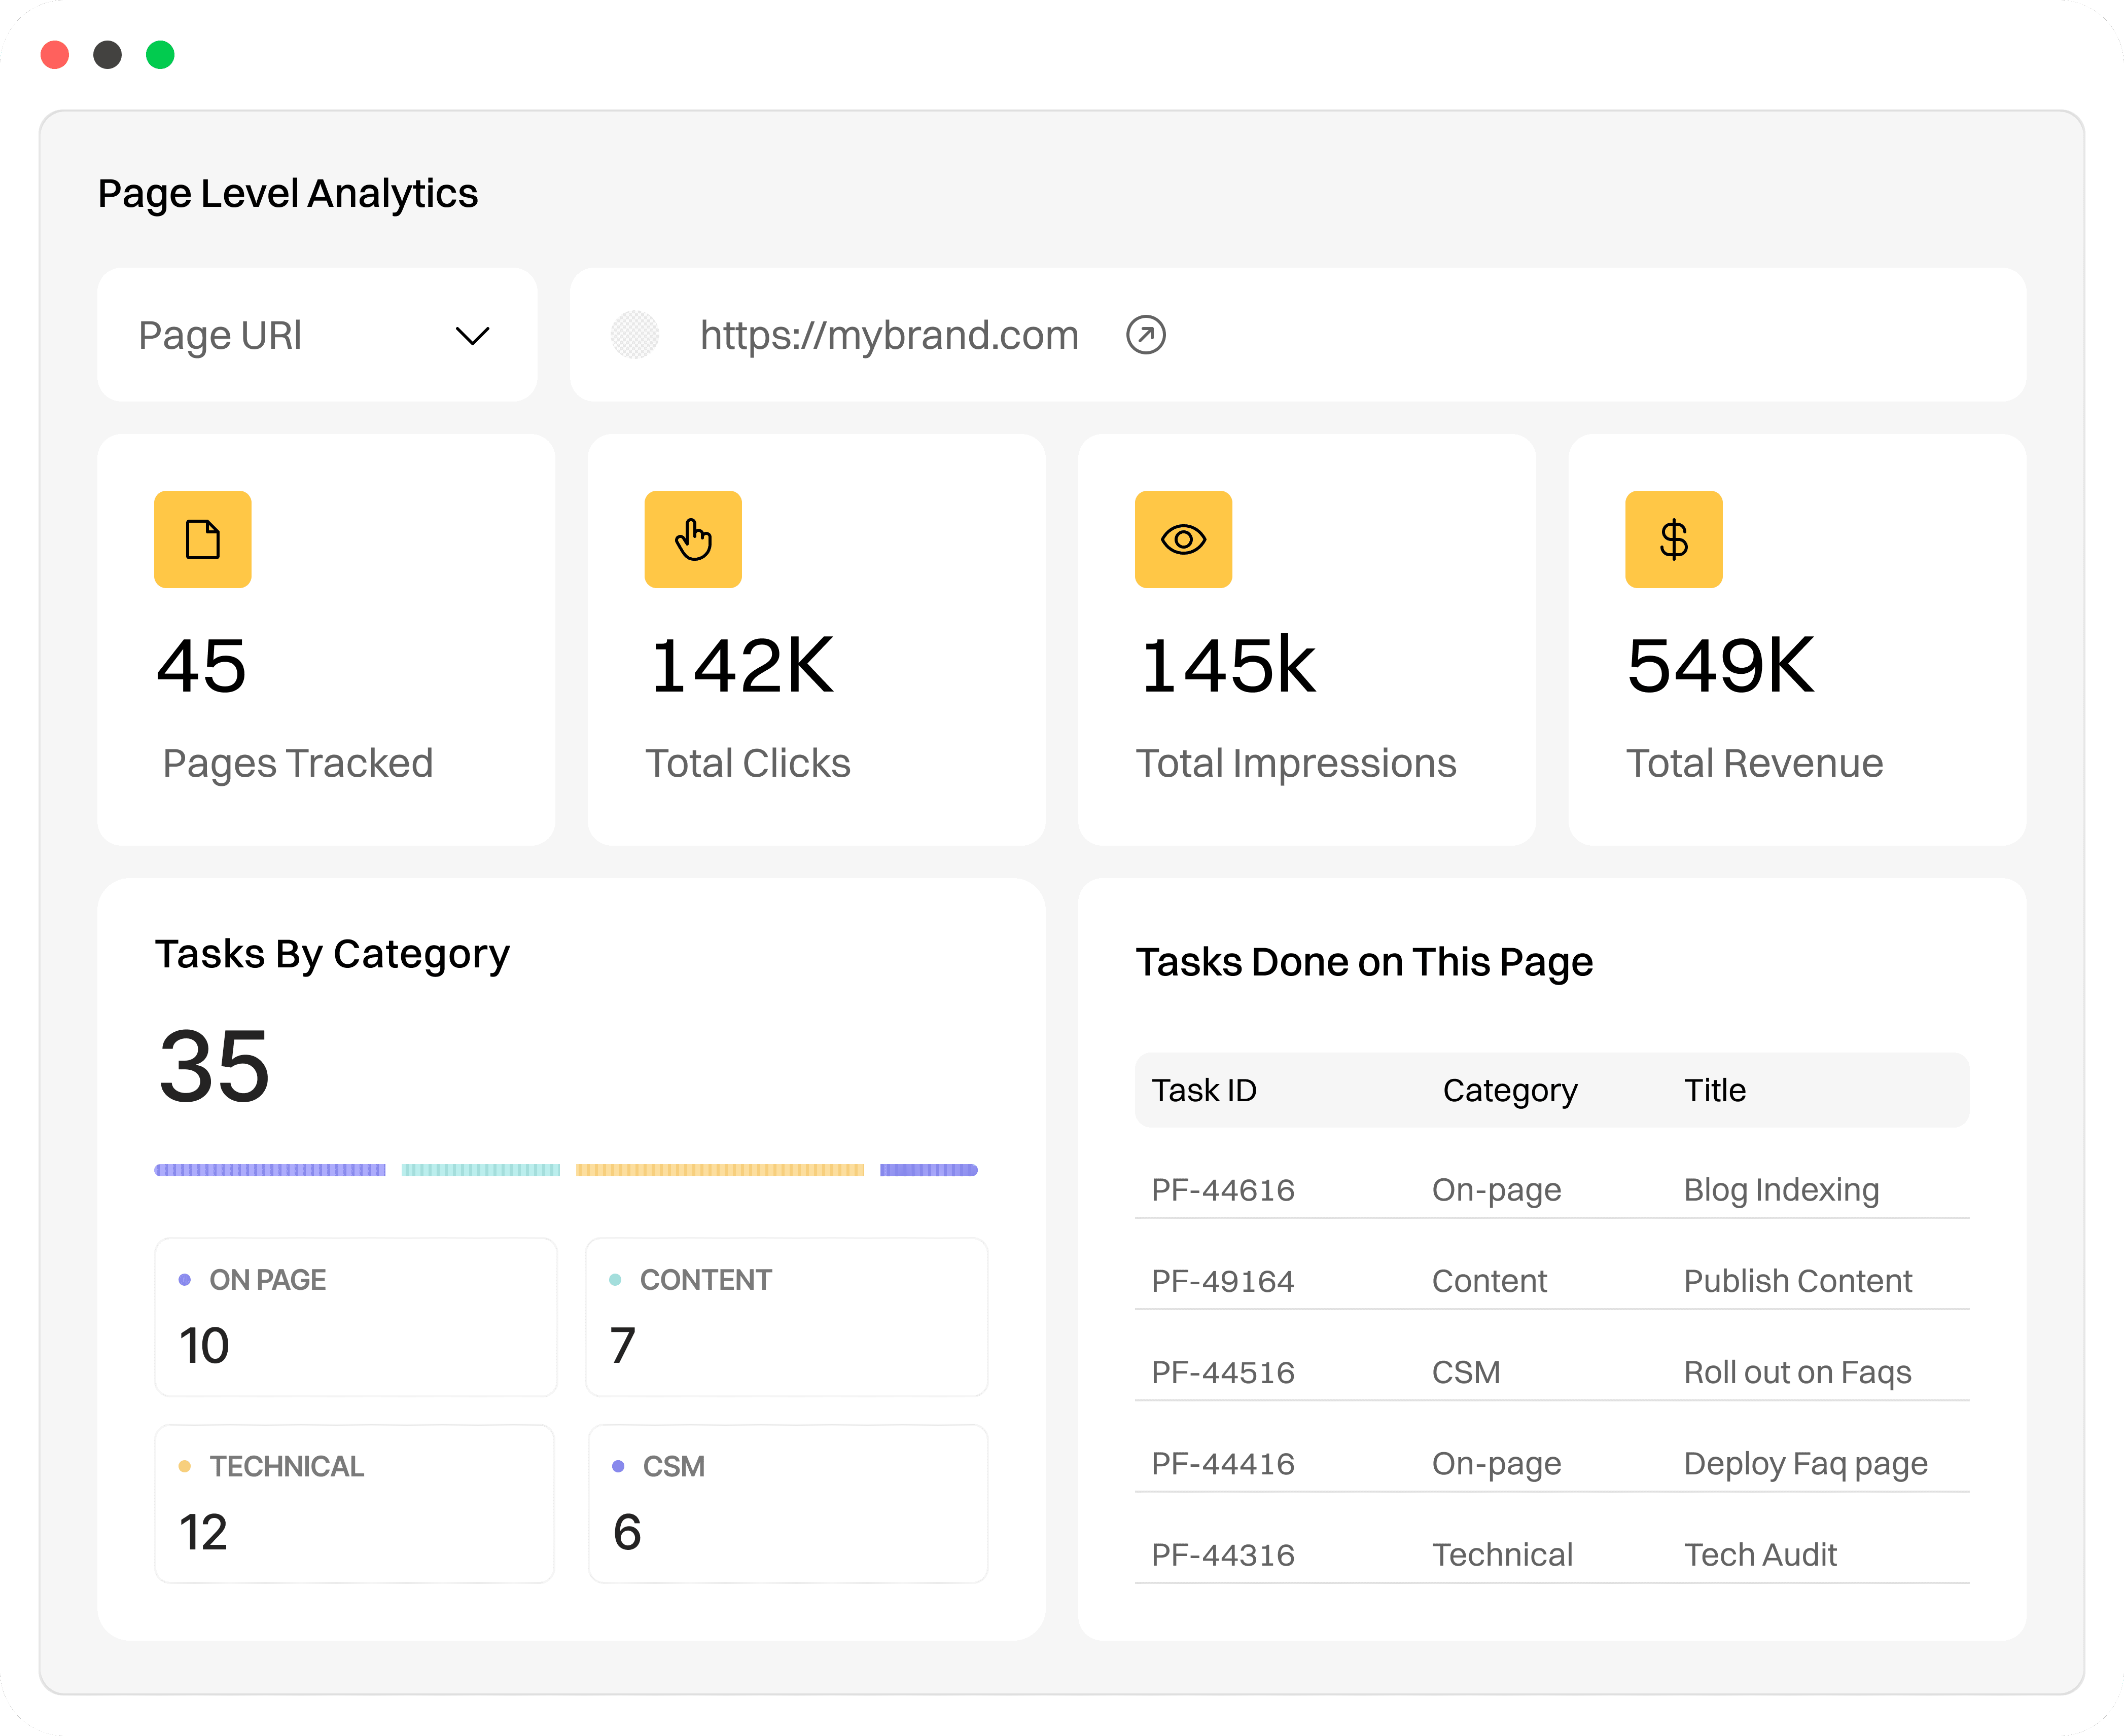
Task: Click the chevron arrow in Page URL selector
Action: point(472,335)
